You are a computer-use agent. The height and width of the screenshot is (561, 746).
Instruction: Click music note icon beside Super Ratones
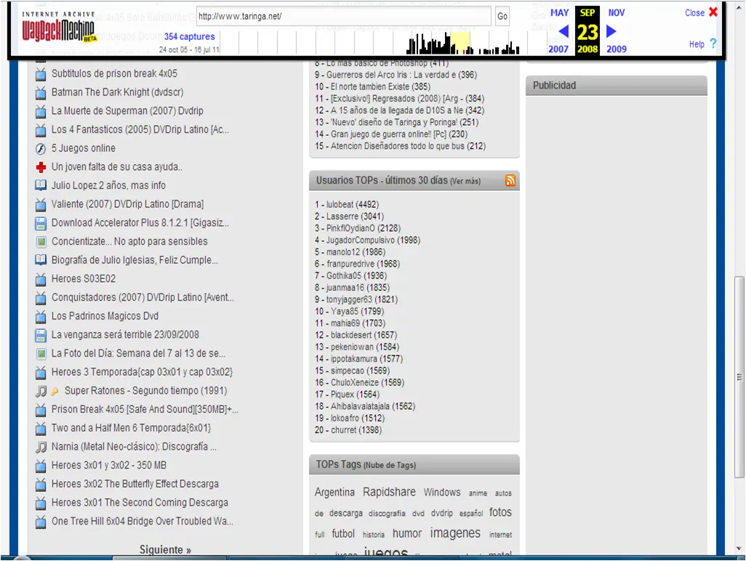[x=41, y=391]
